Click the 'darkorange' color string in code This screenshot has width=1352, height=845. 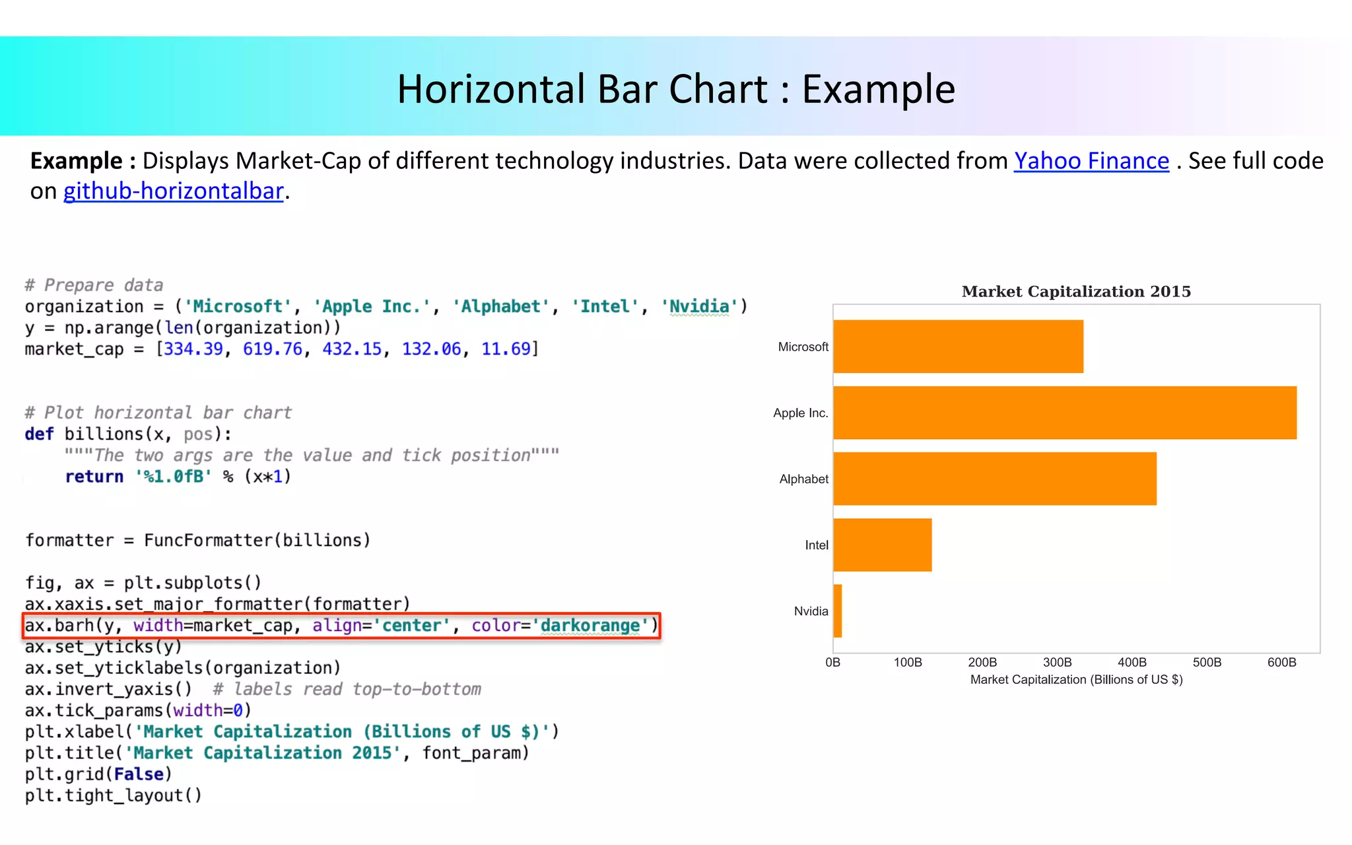pyautogui.click(x=590, y=625)
